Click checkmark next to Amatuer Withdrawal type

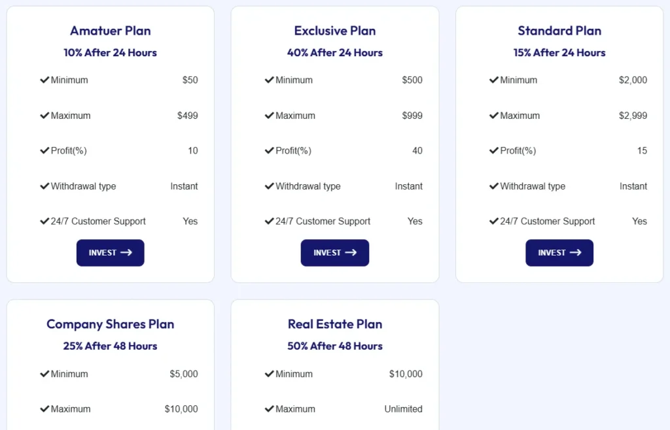coord(44,186)
